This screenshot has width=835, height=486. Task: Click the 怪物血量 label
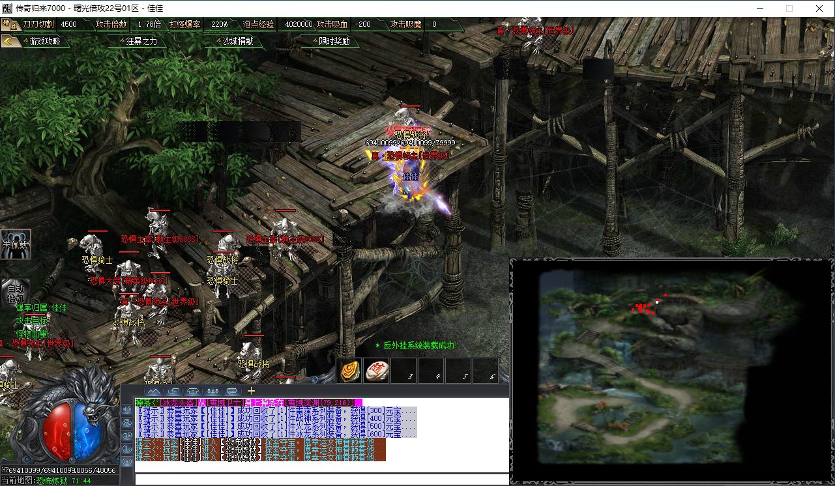coord(33,334)
